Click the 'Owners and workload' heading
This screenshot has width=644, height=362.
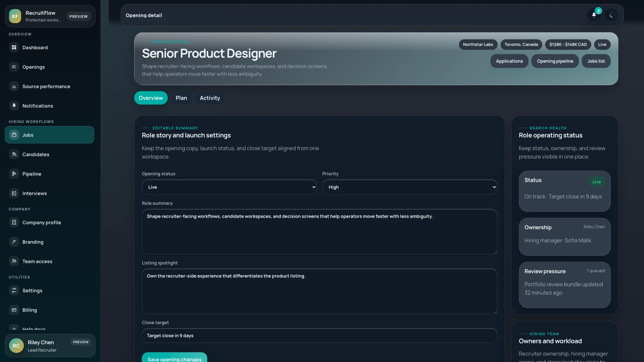[550, 341]
